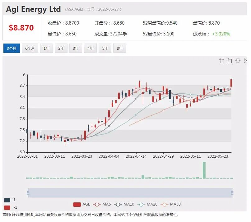The image size is (251, 222).
Task: Click the 2022-04-29 x-axis date label
Action: tap(163, 156)
